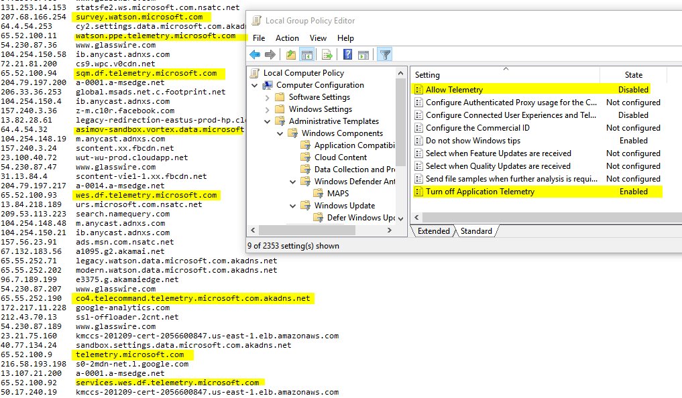Click the Show/Hide Action Pane icon
The image size is (682, 398).
(363, 54)
